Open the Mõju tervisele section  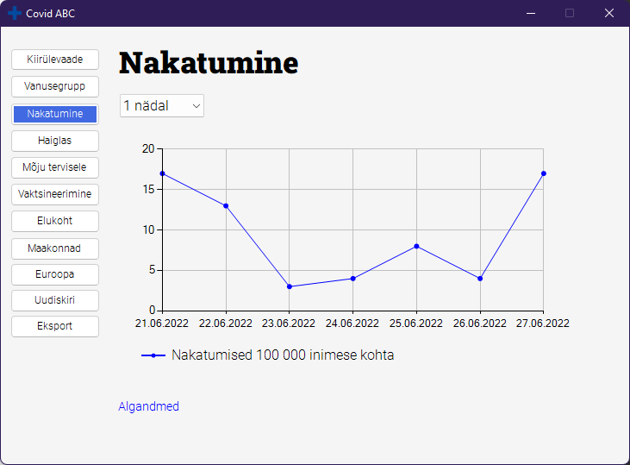55,167
